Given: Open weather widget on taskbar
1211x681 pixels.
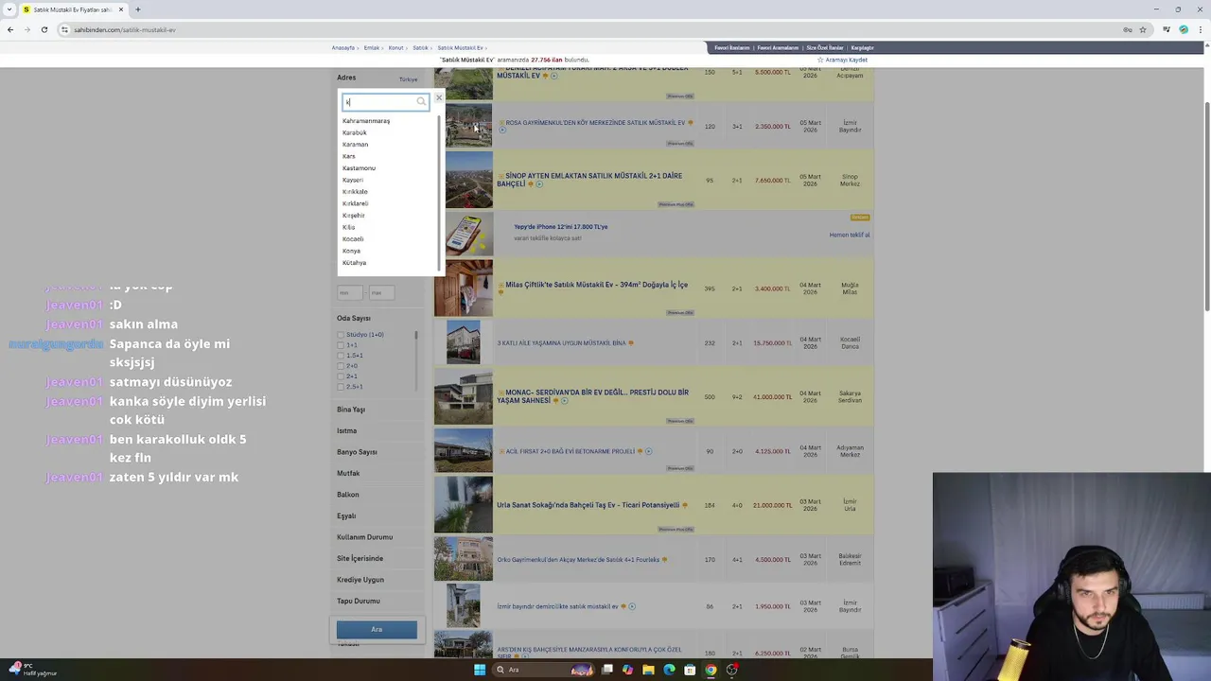Looking at the screenshot, I should pyautogui.click(x=33, y=670).
